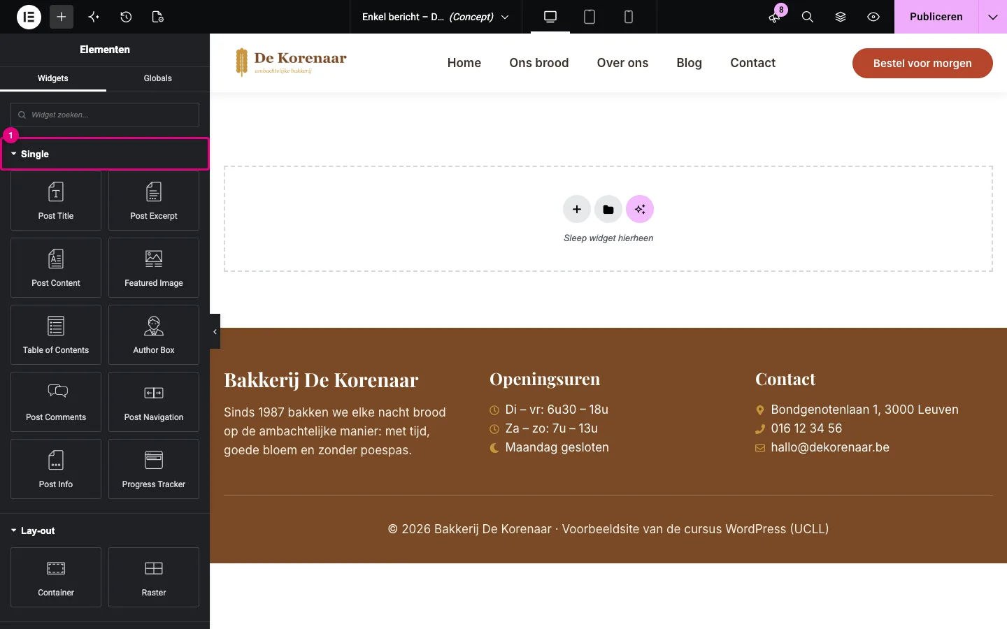Choose the Post Content widget
Viewport: 1007px width, 629px height.
56,268
